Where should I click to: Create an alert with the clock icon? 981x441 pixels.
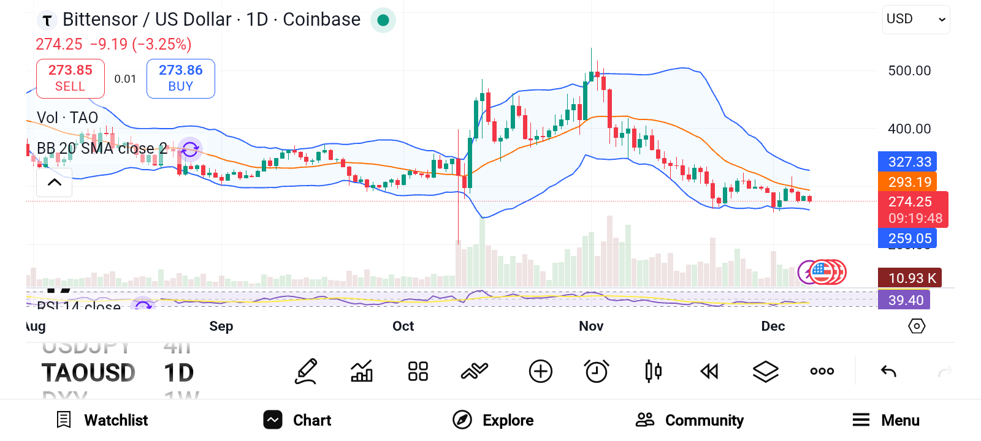(597, 371)
